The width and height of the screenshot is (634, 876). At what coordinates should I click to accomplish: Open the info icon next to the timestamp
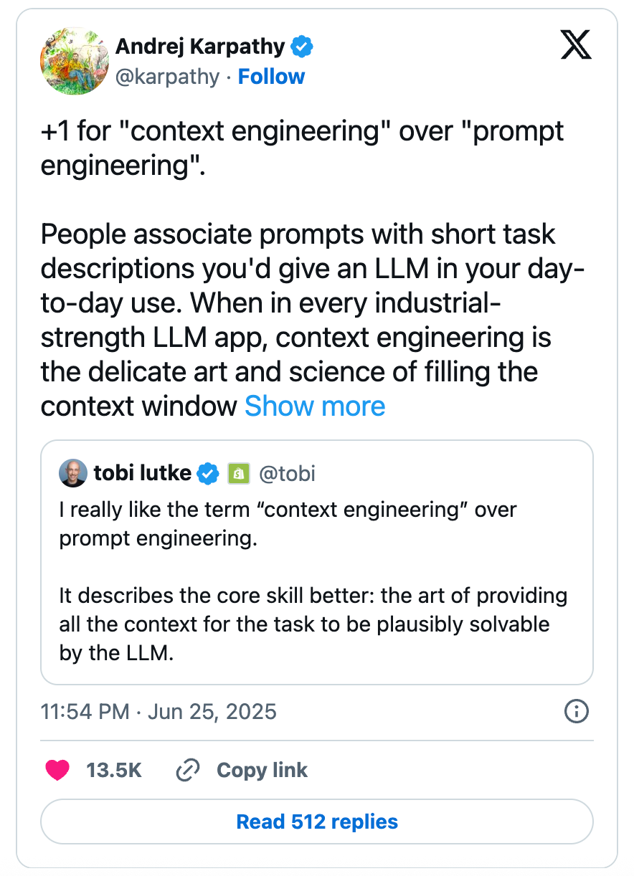point(577,712)
